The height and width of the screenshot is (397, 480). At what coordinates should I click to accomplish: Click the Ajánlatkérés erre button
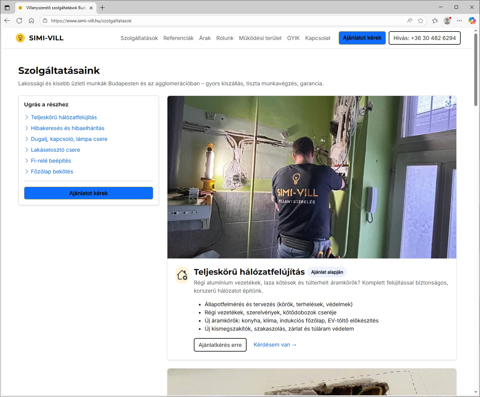coord(220,345)
